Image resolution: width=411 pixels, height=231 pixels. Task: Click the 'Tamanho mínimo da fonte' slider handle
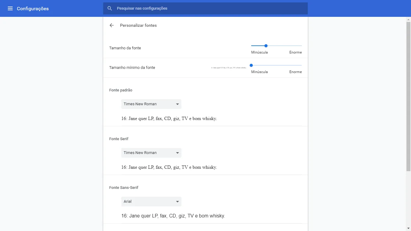pos(251,65)
